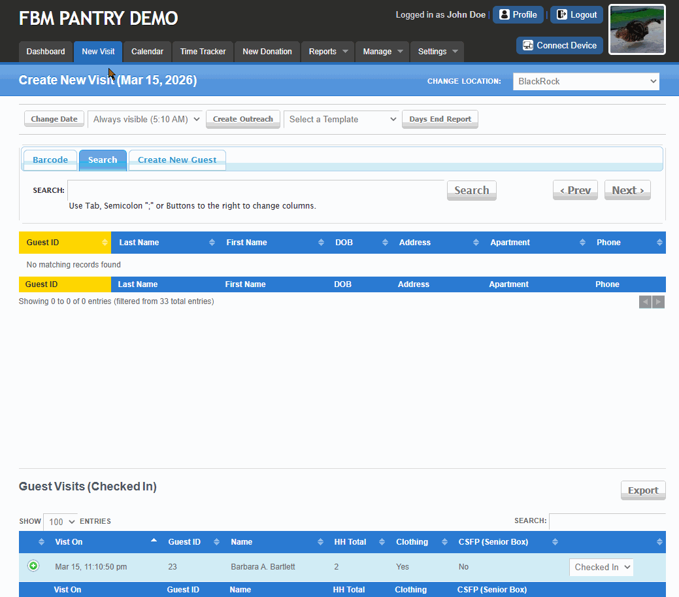This screenshot has height=597, width=679.
Task: Sort guest results by Guest ID
Action: (65, 243)
